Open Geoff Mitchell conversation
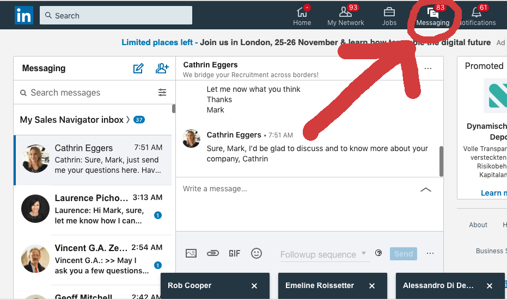This screenshot has height=300, width=507. (93, 293)
